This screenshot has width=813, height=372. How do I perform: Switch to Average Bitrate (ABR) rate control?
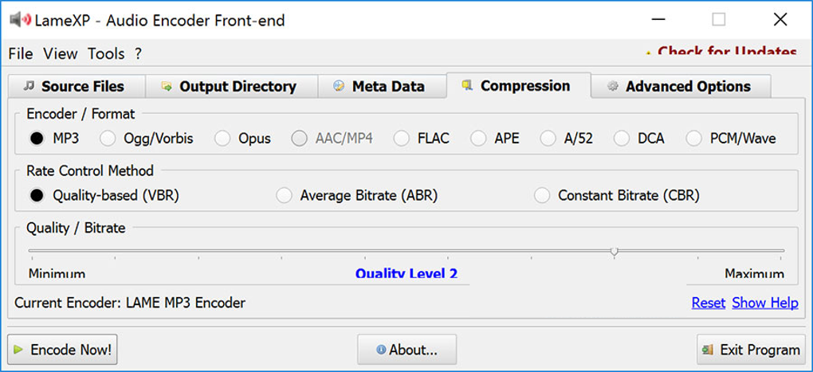coord(285,195)
